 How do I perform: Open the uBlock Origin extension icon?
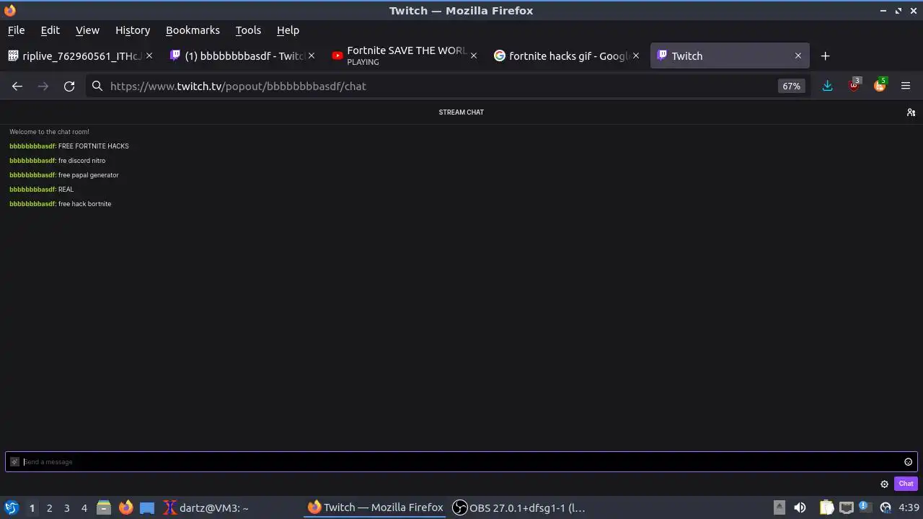click(854, 85)
